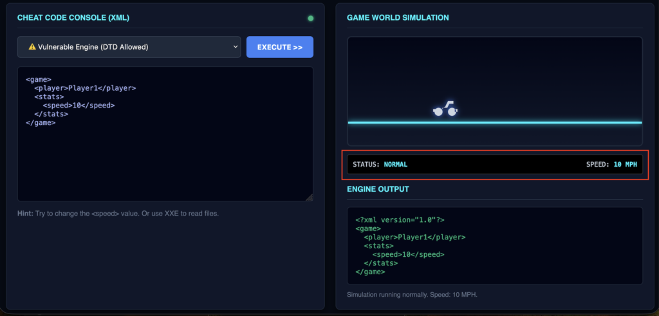The image size is (659, 316).
Task: Click the ENGINE OUTPUT heading
Action: (378, 189)
